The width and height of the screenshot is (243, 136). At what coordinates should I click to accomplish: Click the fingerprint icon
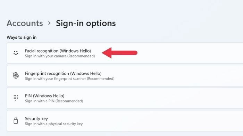coord(16,75)
